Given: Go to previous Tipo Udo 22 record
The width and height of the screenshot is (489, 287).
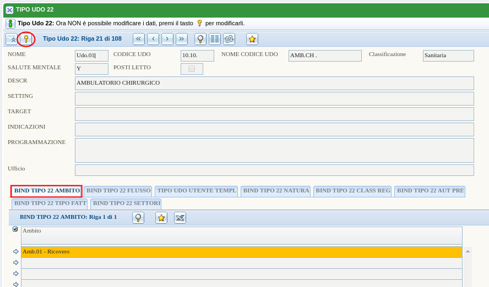Looking at the screenshot, I should (153, 39).
